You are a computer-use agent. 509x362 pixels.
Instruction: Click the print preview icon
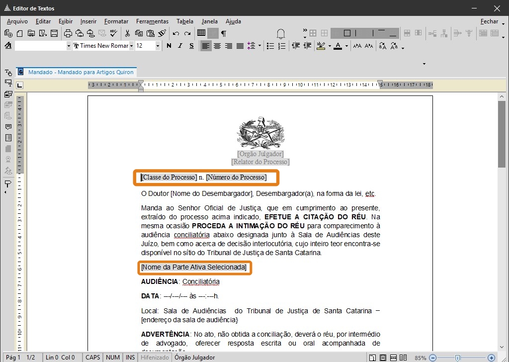pyautogui.click(x=91, y=33)
